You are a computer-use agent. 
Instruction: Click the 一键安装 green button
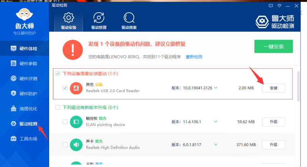pyautogui.click(x=274, y=46)
